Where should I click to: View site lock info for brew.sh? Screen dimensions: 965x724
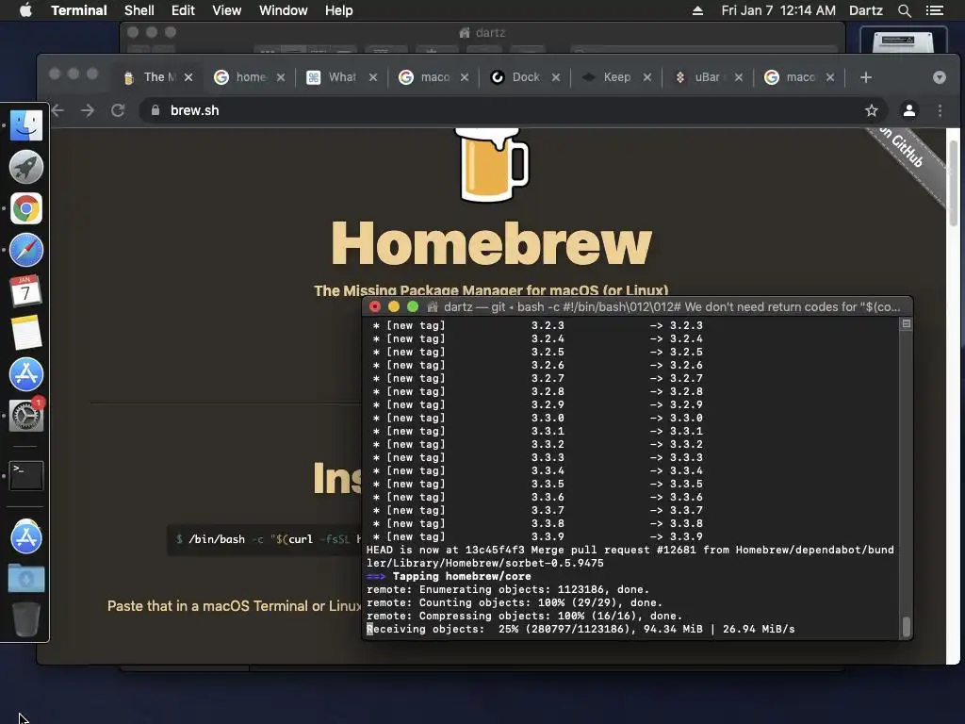click(x=155, y=110)
